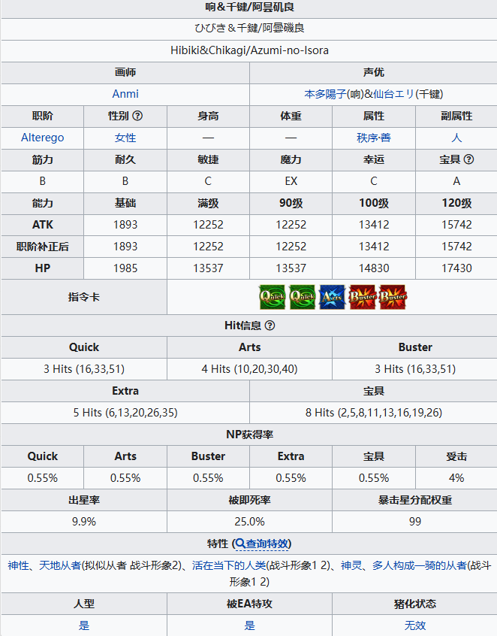Click the first Buster command card icon
Image resolution: width=497 pixels, height=636 pixels.
(362, 297)
